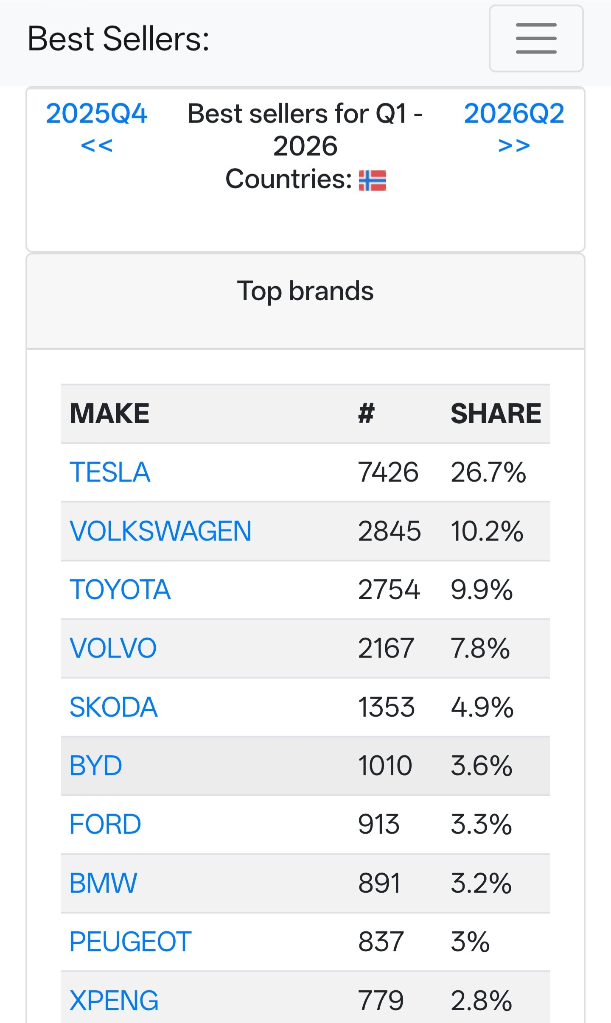Viewport: 611px width, 1023px height.
Task: Open the TOYOTA brand link
Action: [x=120, y=590]
